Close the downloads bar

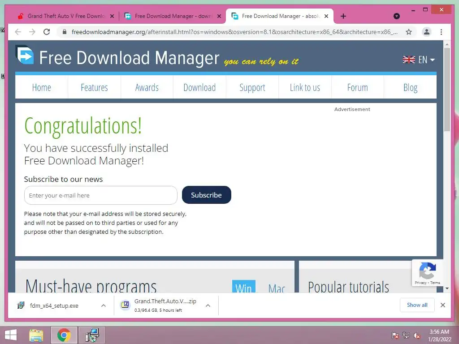(442, 305)
